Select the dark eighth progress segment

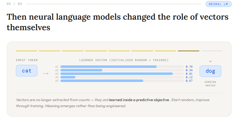point(188,51)
